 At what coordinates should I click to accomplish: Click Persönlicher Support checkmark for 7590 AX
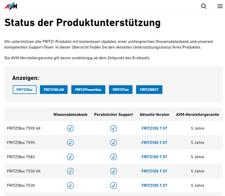[x=114, y=128]
